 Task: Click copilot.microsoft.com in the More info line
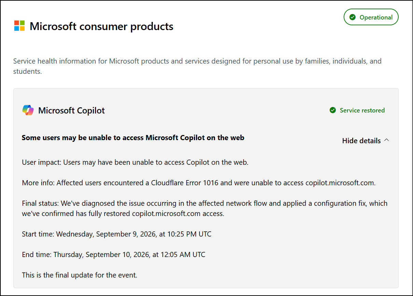[340, 183]
